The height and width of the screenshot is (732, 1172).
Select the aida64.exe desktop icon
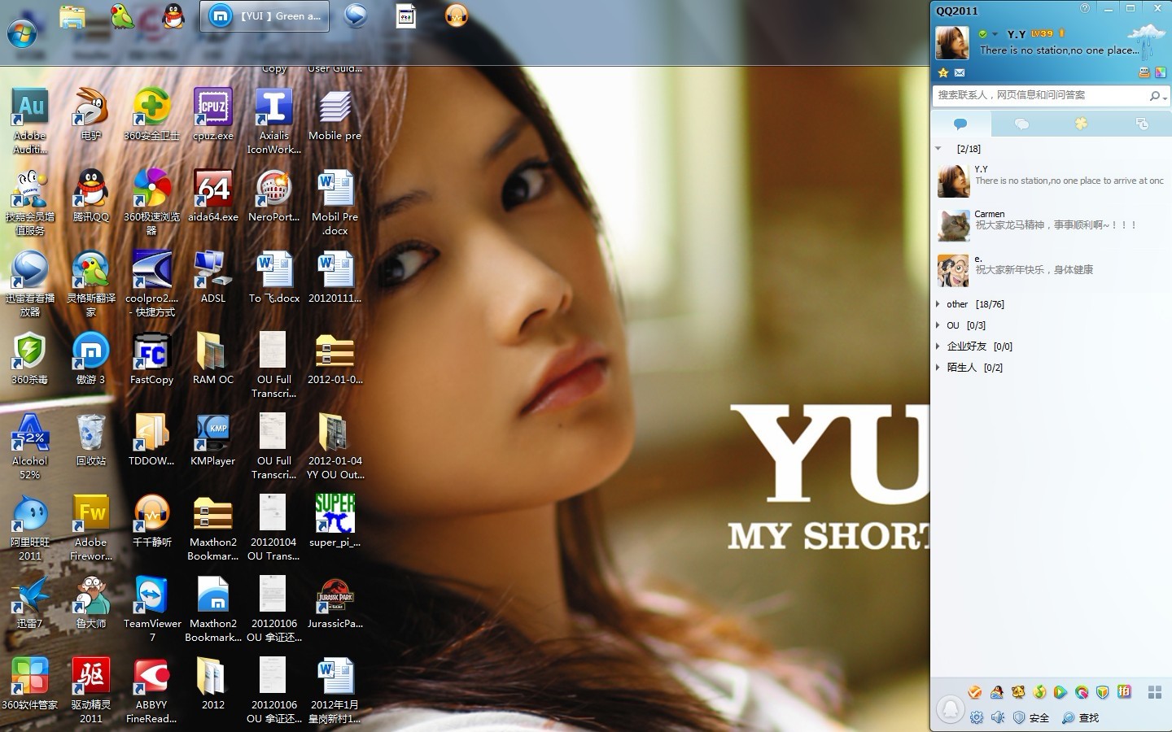pos(213,196)
